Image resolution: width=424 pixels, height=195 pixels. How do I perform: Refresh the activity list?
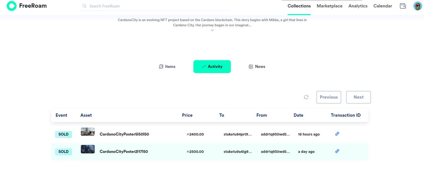click(306, 97)
